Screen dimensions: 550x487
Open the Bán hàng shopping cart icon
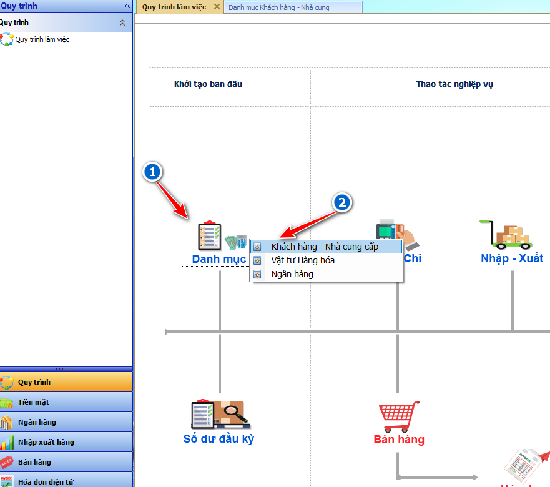click(x=398, y=416)
